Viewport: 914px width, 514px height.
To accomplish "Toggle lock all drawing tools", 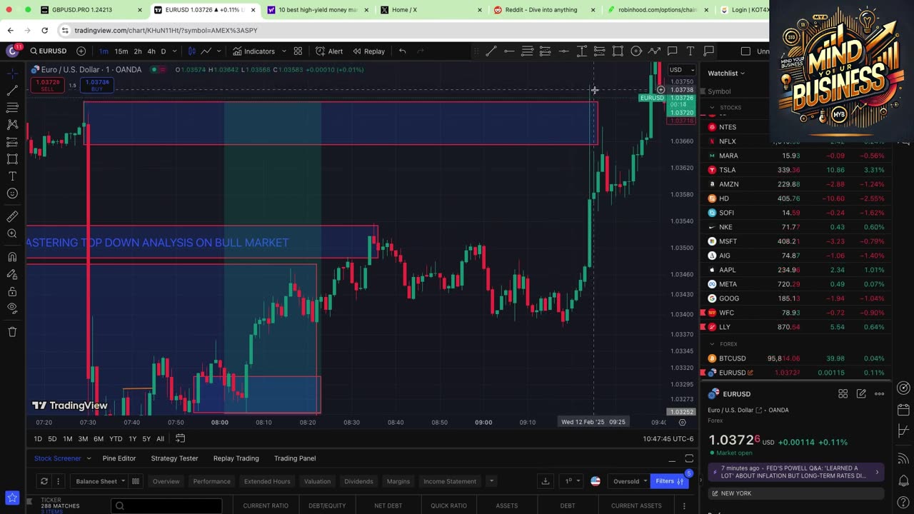I will [x=12, y=291].
